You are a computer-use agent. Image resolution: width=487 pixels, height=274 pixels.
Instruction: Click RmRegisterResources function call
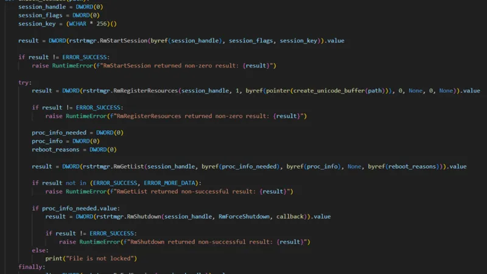click(x=145, y=91)
